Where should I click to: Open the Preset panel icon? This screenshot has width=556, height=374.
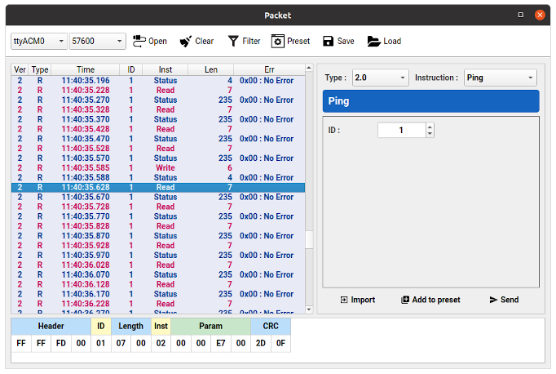[278, 41]
